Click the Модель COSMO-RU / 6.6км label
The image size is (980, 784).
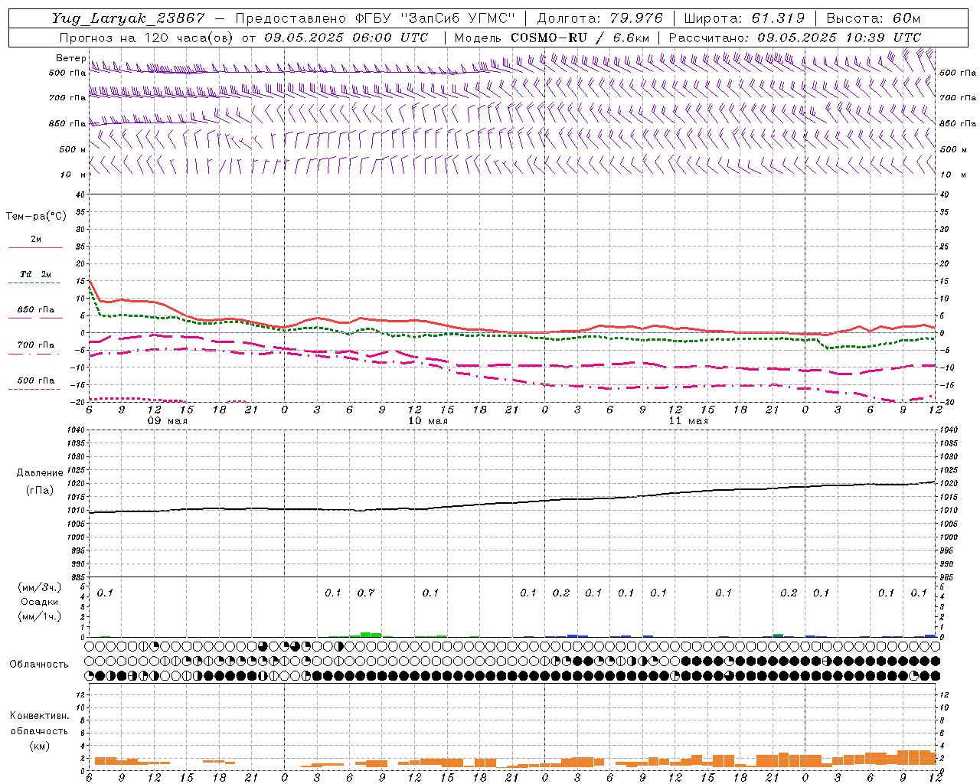[552, 38]
